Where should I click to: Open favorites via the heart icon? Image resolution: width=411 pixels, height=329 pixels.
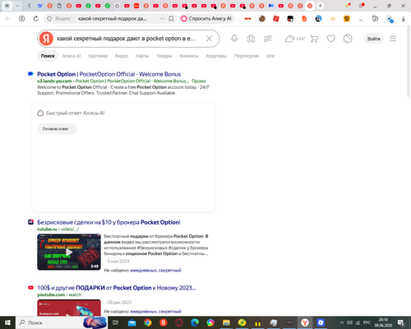tap(331, 39)
